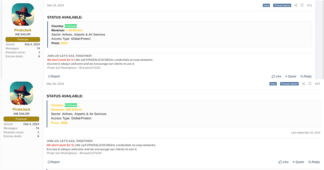Viewport: 324px width, 170px height.
Task: Reply to post #71
Action: 306,76
